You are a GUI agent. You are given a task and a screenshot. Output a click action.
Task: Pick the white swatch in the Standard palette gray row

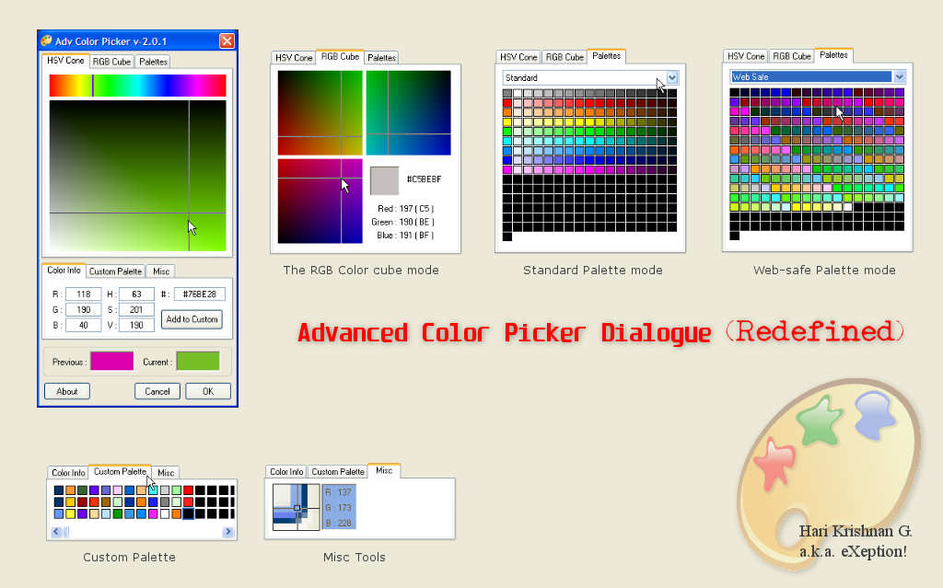click(518, 93)
